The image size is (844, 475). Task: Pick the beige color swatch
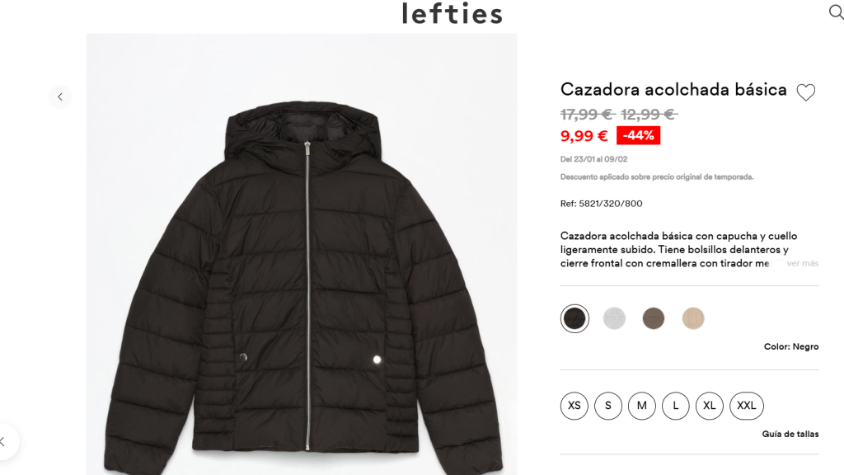(693, 318)
